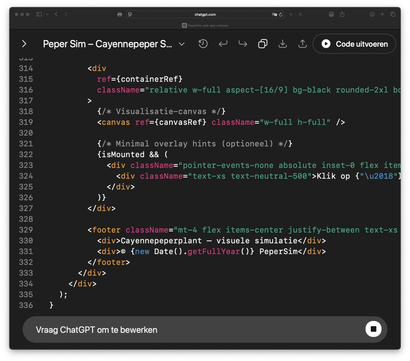Show Safari tab overview
The width and height of the screenshot is (410, 361).
[393, 14]
